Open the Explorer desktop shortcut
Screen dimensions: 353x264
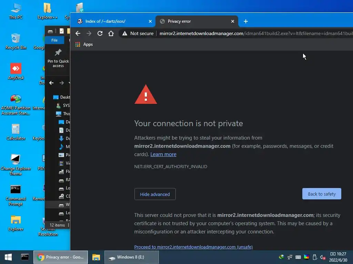pos(16,223)
